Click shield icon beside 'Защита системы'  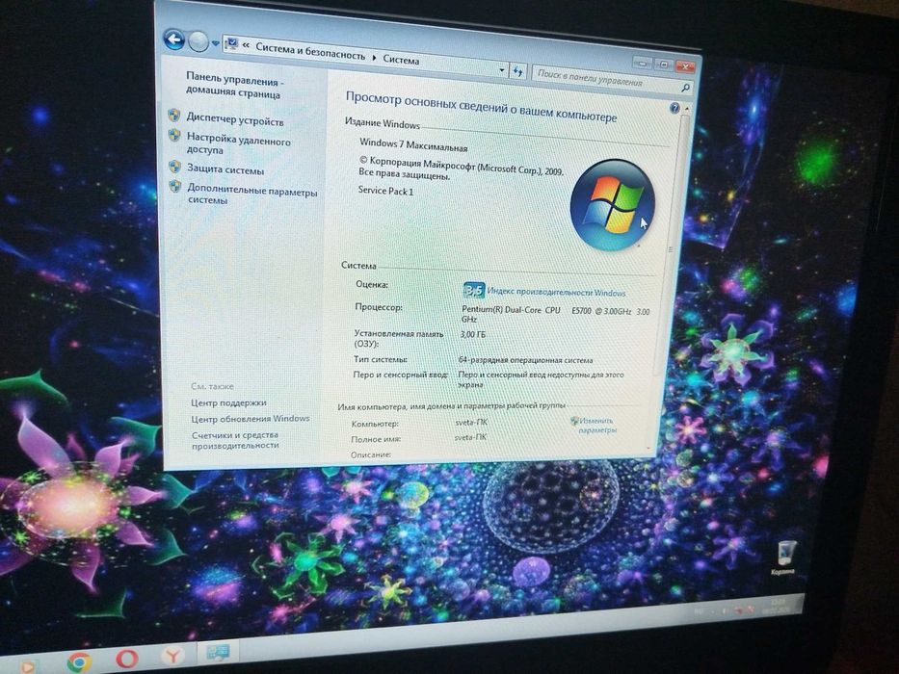[174, 167]
